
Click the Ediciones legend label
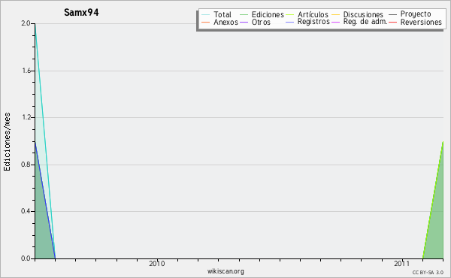point(268,14)
